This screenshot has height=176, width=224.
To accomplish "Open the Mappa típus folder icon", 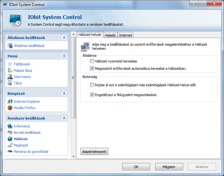I will click(10, 70).
